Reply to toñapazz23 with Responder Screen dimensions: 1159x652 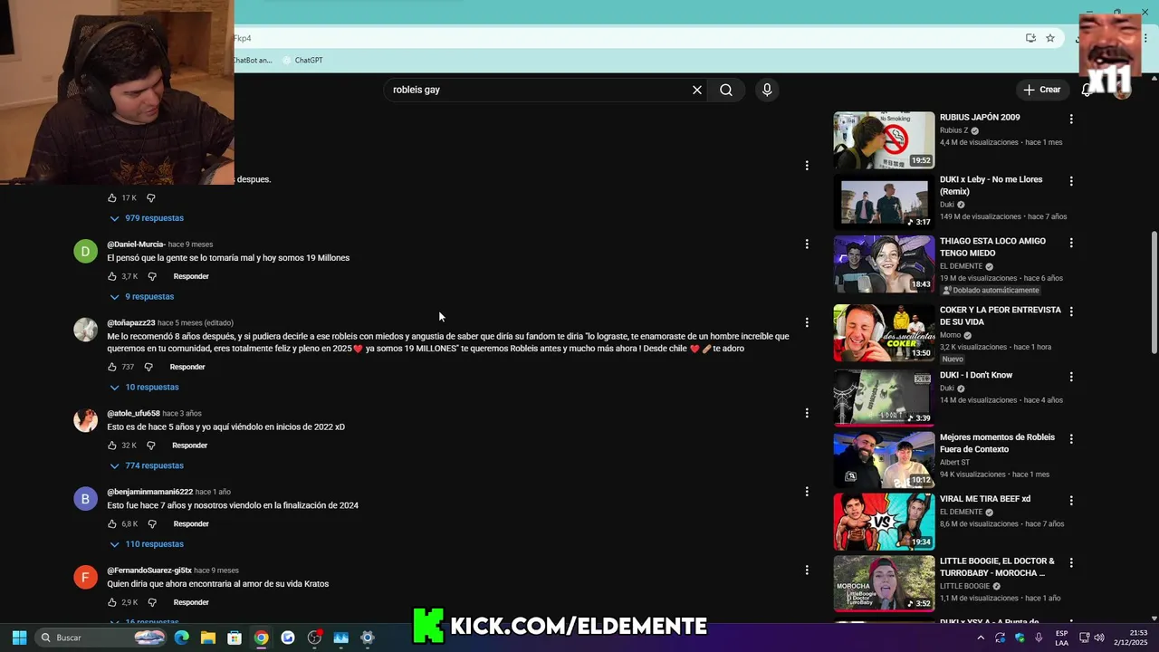[x=187, y=367]
